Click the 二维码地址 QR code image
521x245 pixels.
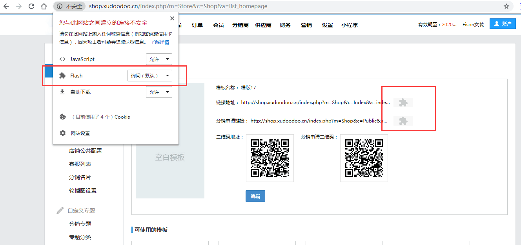pyautogui.click(x=270, y=158)
